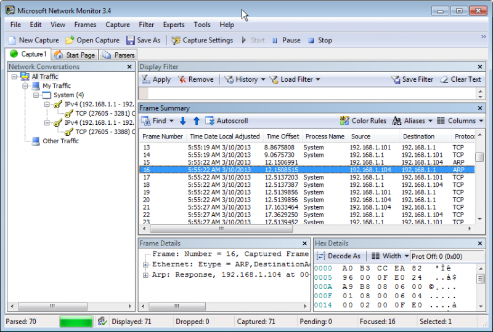Expand hidden toolbar items chevron
This screenshot has width=493, height=332.
483,37
